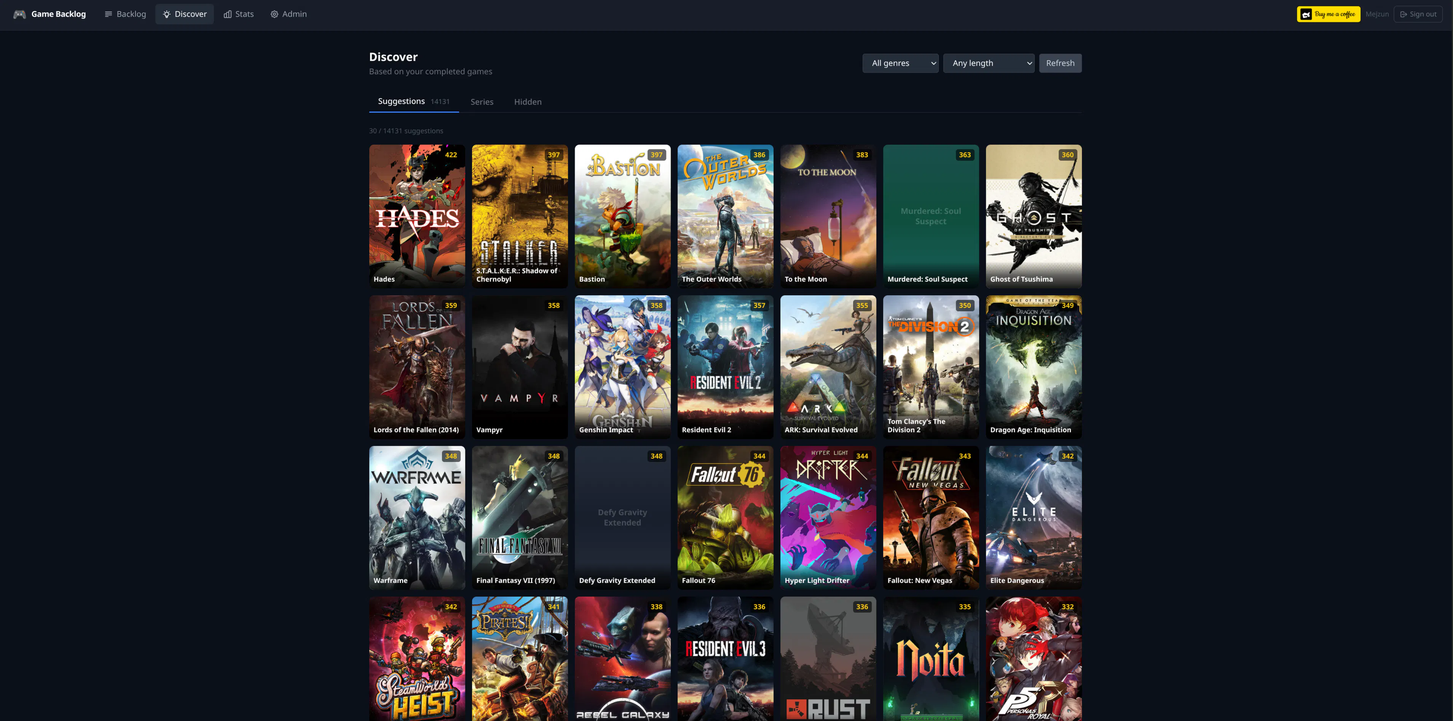Open the Rebel Galaxy card
Viewport: 1453px width, 721px height.
click(622, 659)
